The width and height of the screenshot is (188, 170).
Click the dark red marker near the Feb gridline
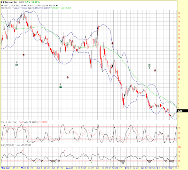pos(155,70)
